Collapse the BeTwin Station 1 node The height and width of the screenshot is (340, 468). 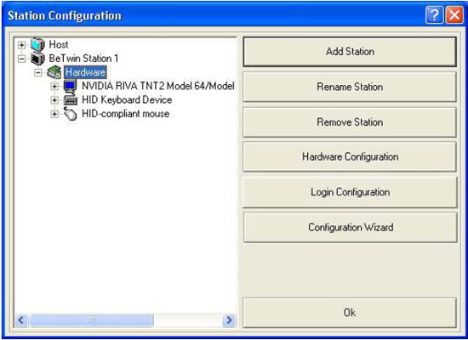click(x=21, y=59)
